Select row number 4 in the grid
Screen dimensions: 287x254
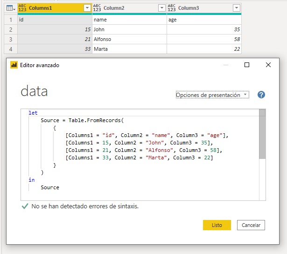[x=11, y=49]
